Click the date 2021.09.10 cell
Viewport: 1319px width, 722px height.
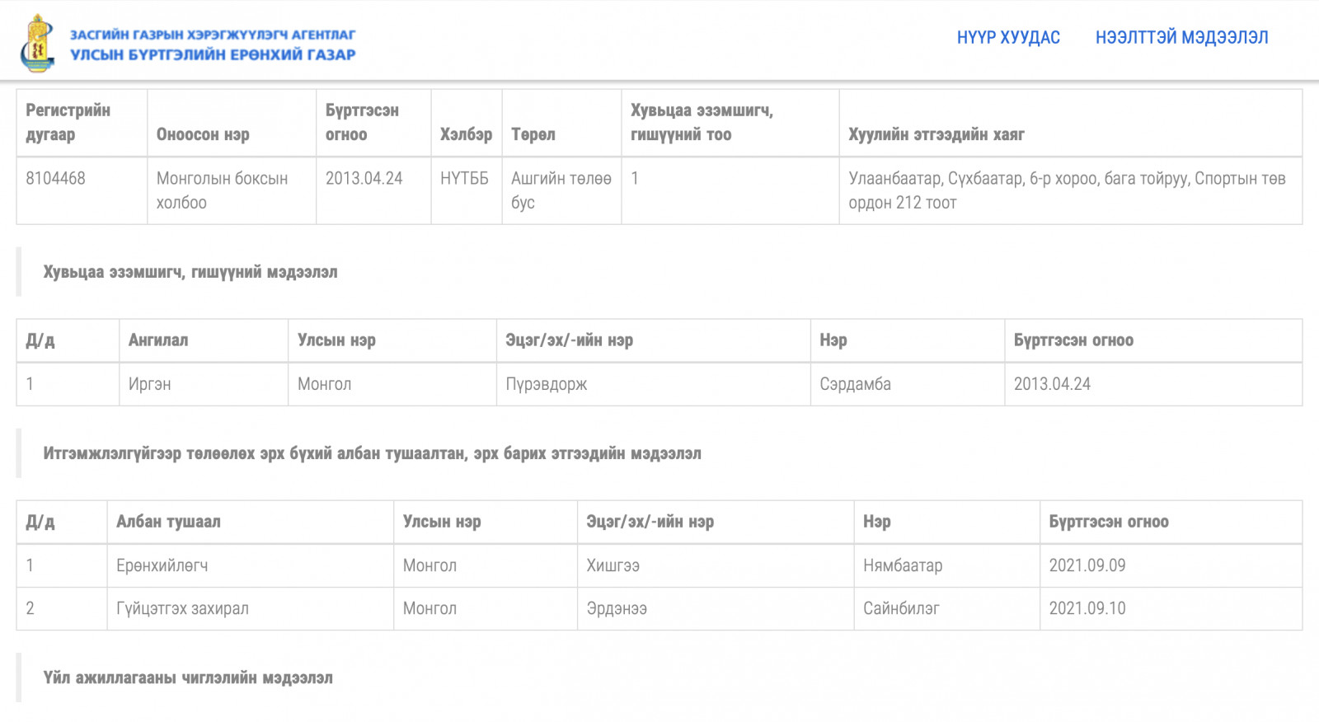(x=1171, y=608)
